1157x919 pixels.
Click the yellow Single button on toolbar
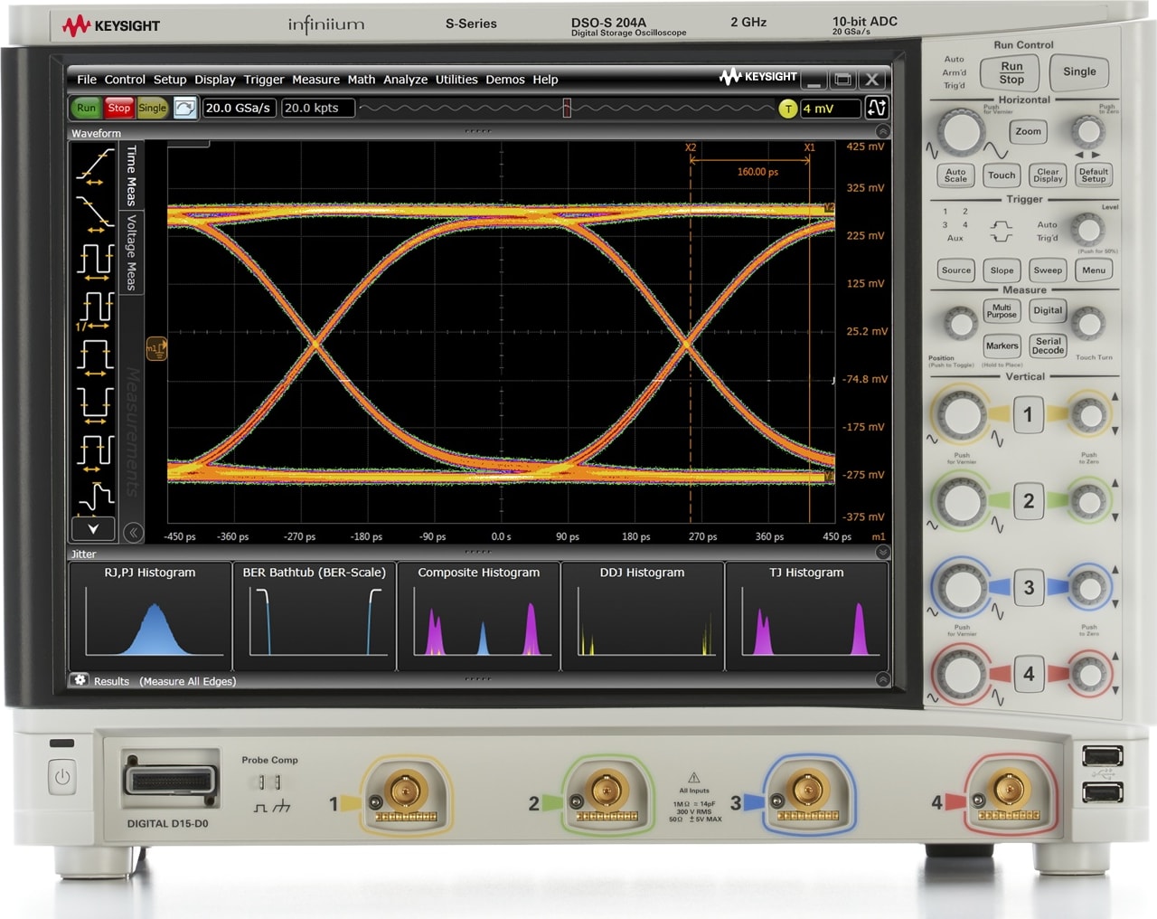152,108
